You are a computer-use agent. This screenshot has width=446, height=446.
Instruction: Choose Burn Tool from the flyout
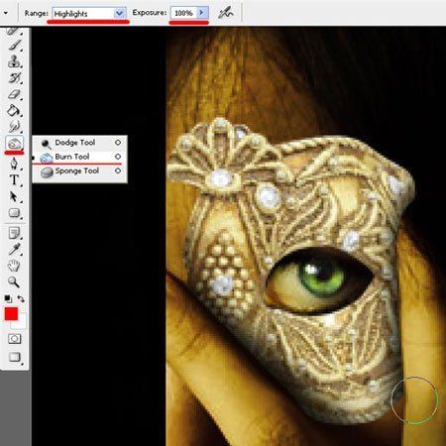[79, 157]
